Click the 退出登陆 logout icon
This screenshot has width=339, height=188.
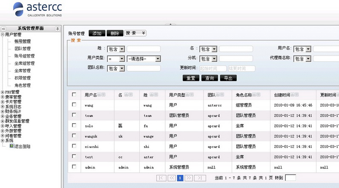(x=11, y=146)
